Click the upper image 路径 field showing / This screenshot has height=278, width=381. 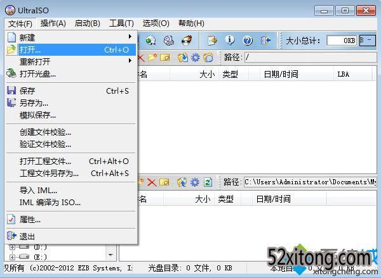[311, 58]
